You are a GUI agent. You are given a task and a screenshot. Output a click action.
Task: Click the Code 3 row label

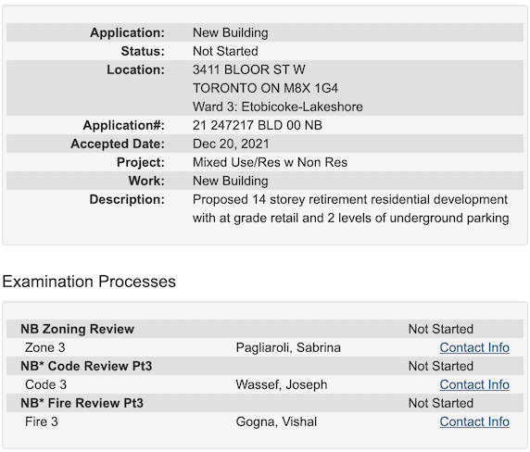pos(45,384)
